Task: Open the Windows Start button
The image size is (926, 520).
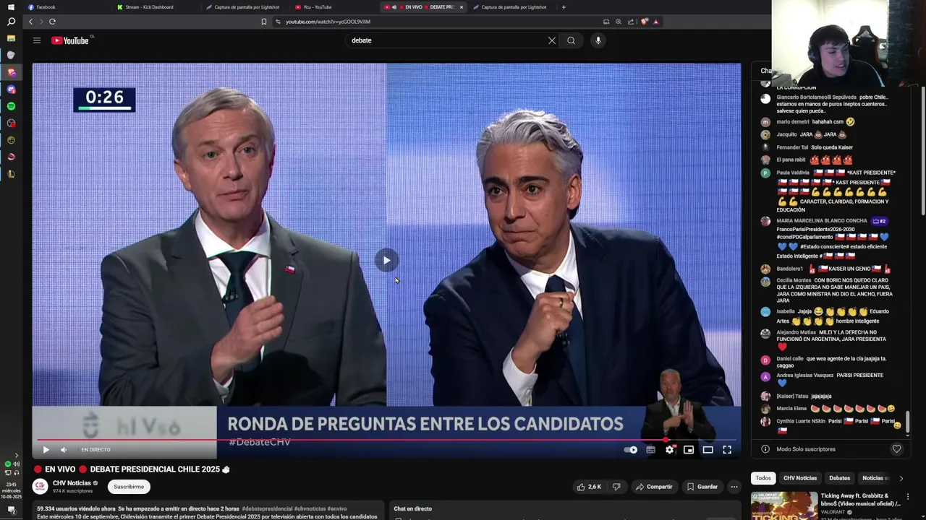Action: 11,7
